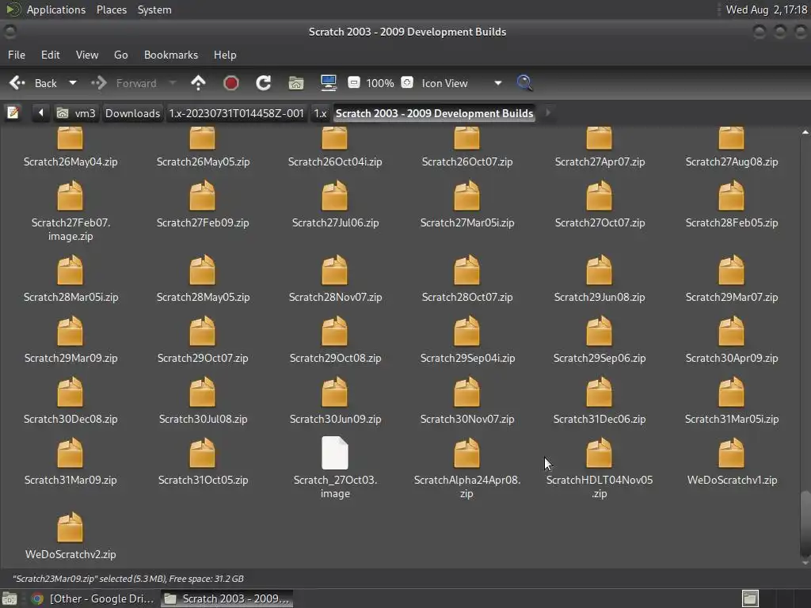
Task: Select the ScratchAlpha24Apr08.zip archive icon
Action: point(466,452)
